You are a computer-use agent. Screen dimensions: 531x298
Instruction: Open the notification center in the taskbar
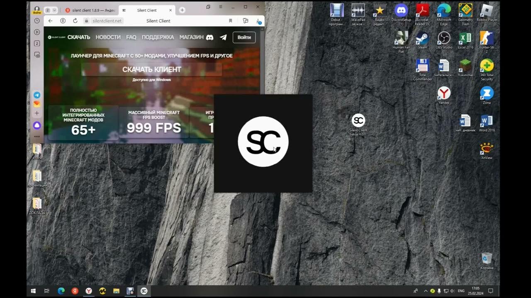pos(490,291)
